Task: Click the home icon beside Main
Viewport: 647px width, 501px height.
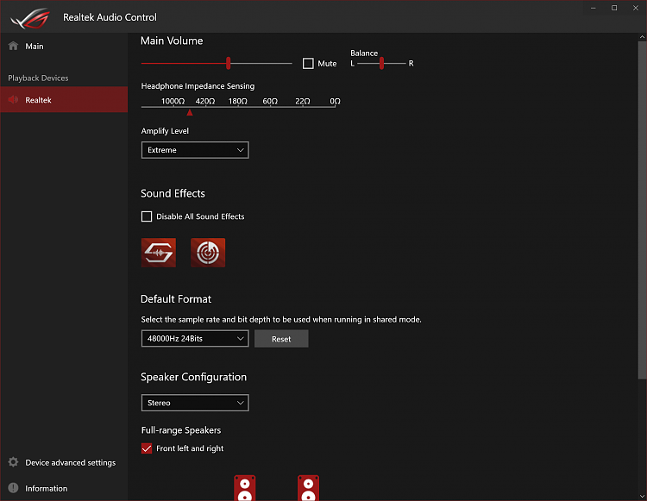Action: (x=13, y=46)
